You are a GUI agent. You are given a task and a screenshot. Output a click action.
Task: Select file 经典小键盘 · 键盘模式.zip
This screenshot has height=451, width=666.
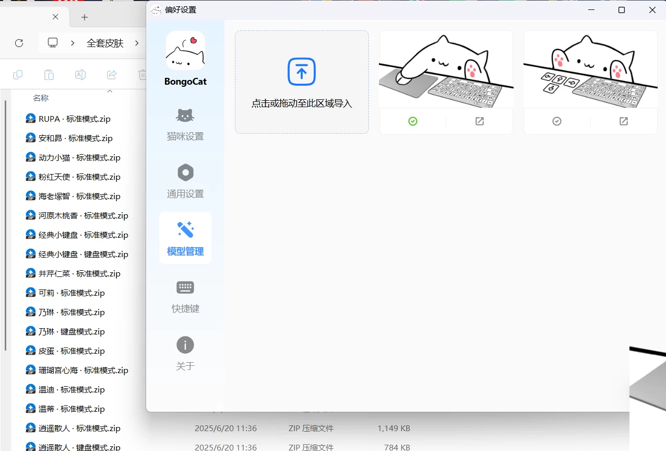click(x=84, y=254)
